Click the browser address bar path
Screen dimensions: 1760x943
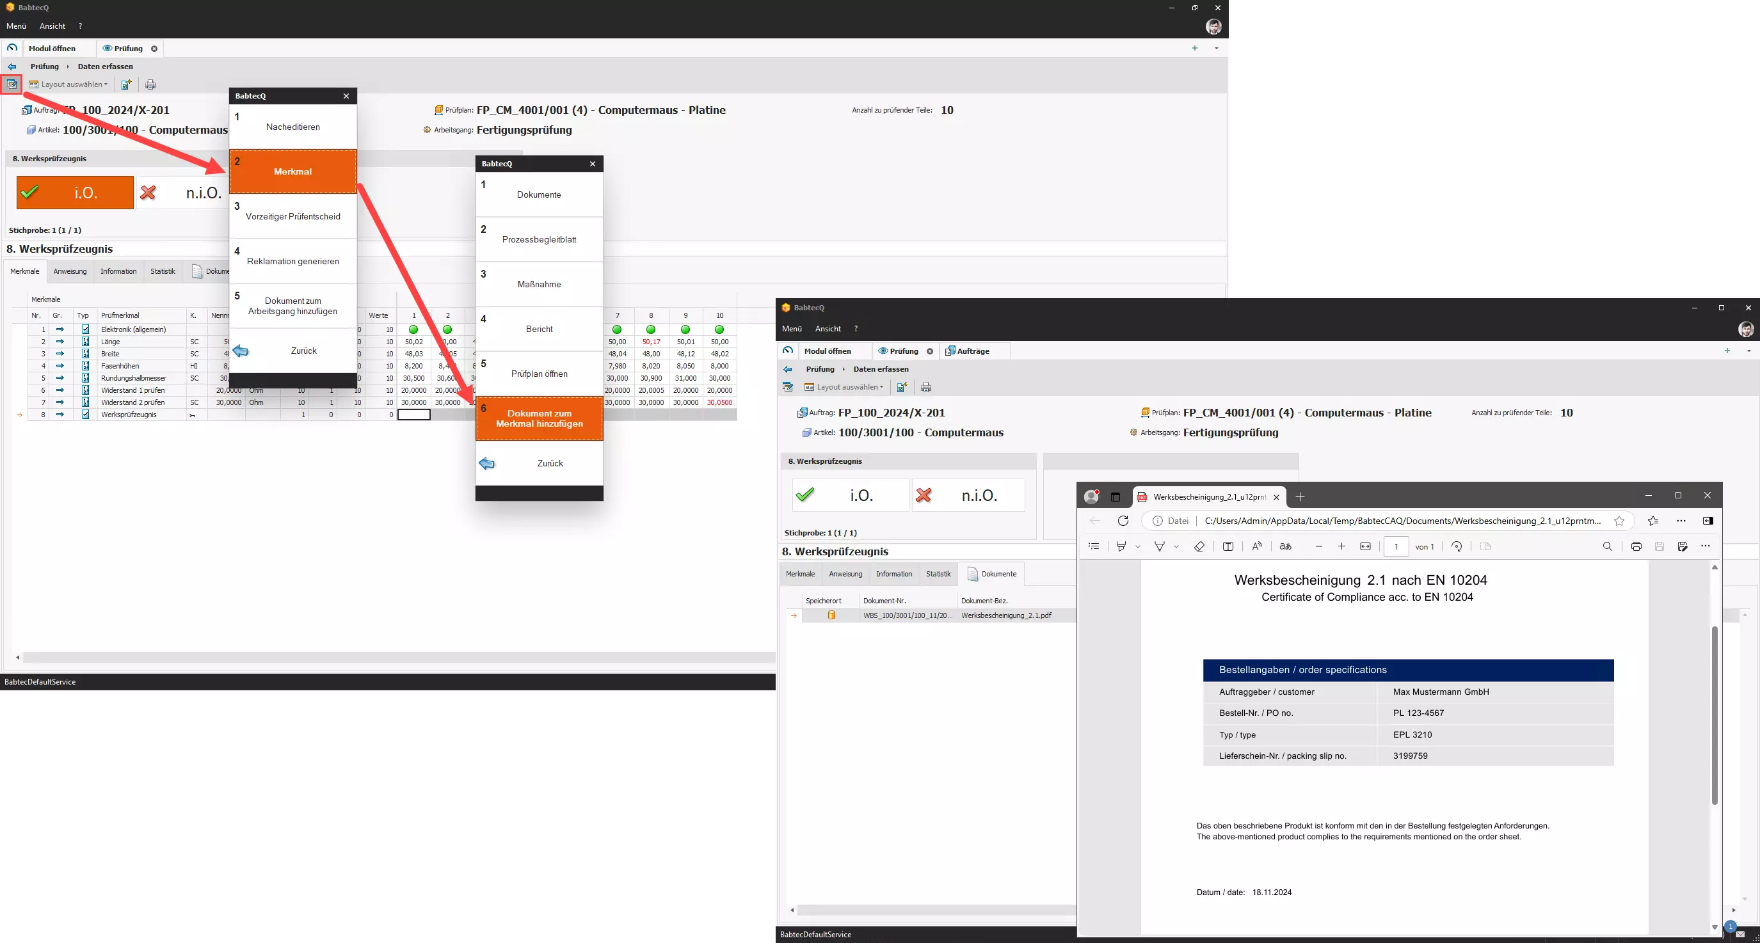point(1403,521)
